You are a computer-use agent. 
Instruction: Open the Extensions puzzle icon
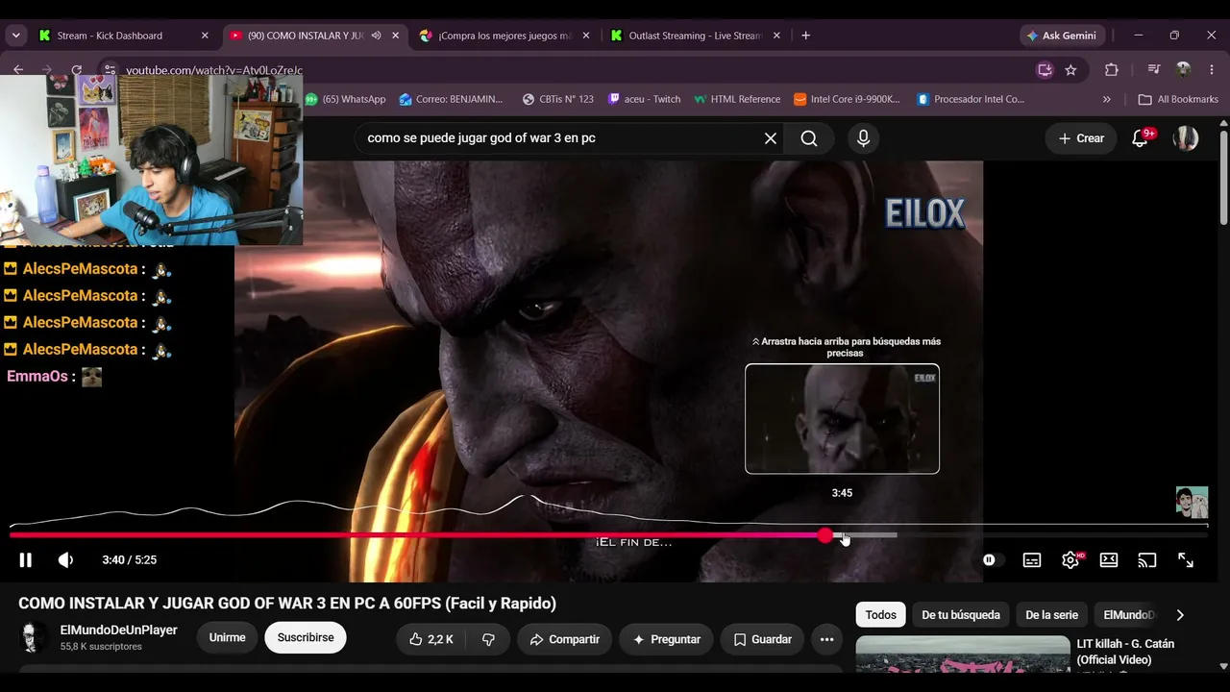coord(1112,70)
